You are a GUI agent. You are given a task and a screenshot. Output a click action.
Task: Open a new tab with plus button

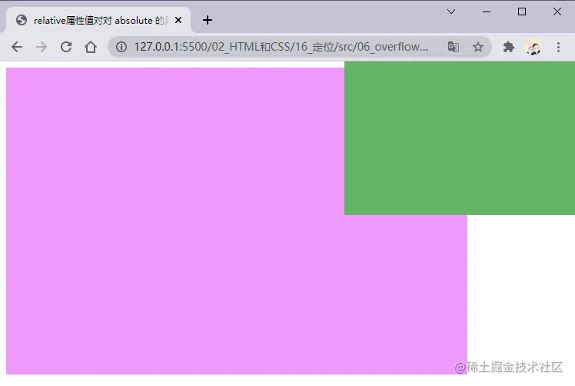(x=208, y=20)
